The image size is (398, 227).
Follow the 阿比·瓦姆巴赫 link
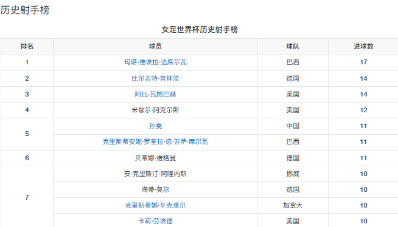tap(155, 95)
